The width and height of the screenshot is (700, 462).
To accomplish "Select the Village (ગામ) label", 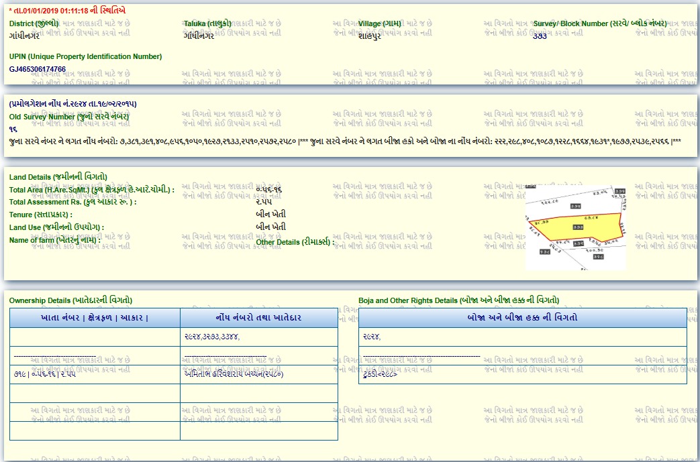I will pos(379,23).
